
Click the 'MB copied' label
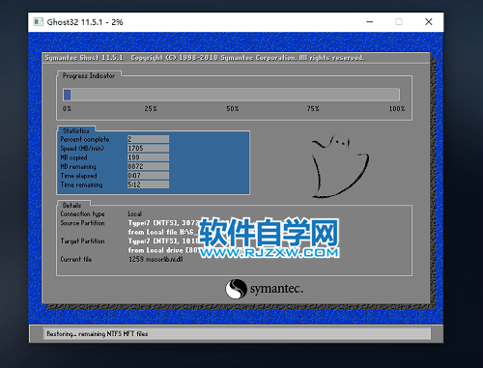pyautogui.click(x=73, y=157)
